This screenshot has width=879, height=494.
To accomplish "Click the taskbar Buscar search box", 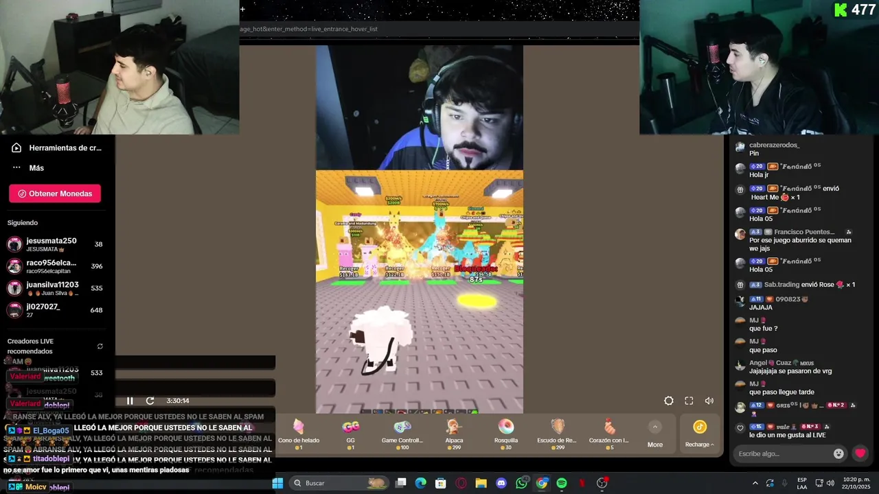I will (x=338, y=483).
